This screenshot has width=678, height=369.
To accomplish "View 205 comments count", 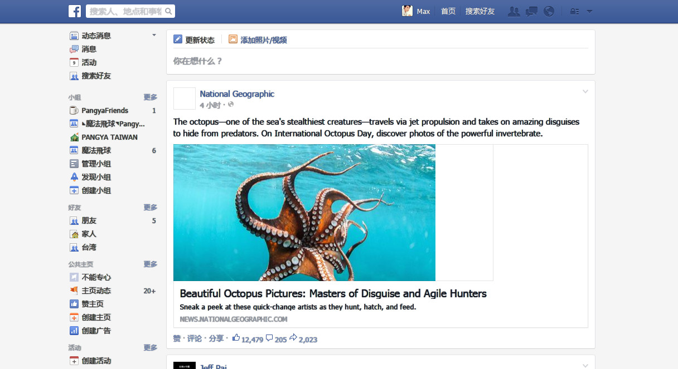I will coord(276,339).
